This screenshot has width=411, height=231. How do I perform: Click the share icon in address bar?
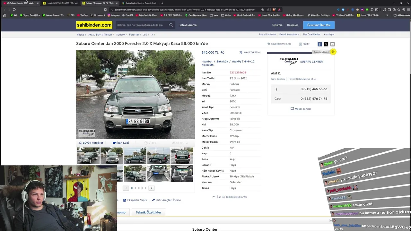[268, 10]
